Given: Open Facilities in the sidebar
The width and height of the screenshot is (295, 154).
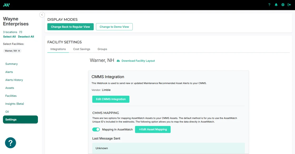Looking at the screenshot, I should [x=11, y=96].
